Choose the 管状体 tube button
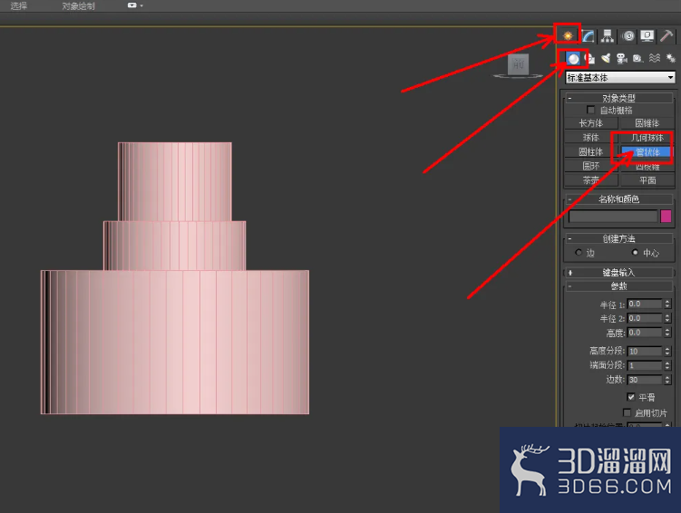This screenshot has height=513, width=681. click(x=647, y=152)
